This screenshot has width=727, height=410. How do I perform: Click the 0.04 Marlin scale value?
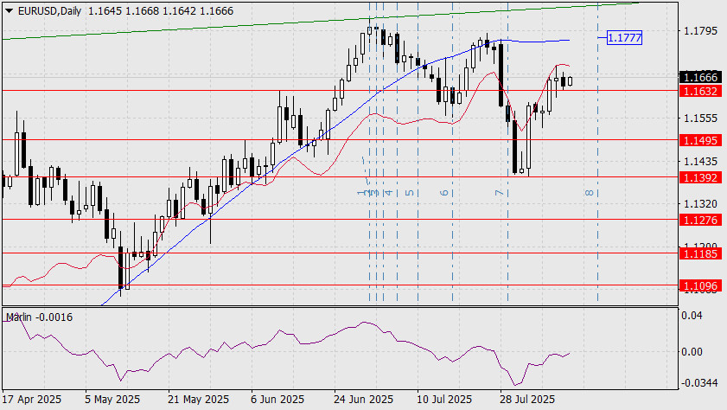[692, 316]
